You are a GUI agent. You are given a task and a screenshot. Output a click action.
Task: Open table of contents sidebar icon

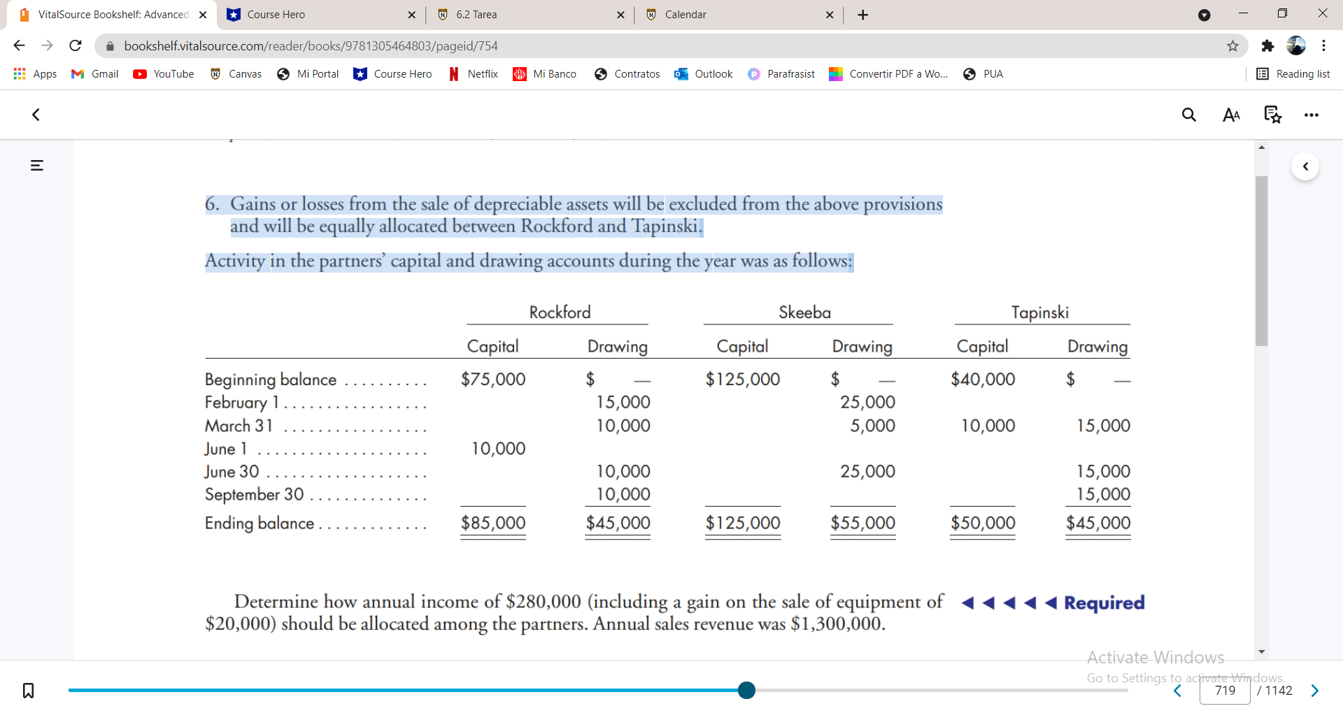point(36,165)
